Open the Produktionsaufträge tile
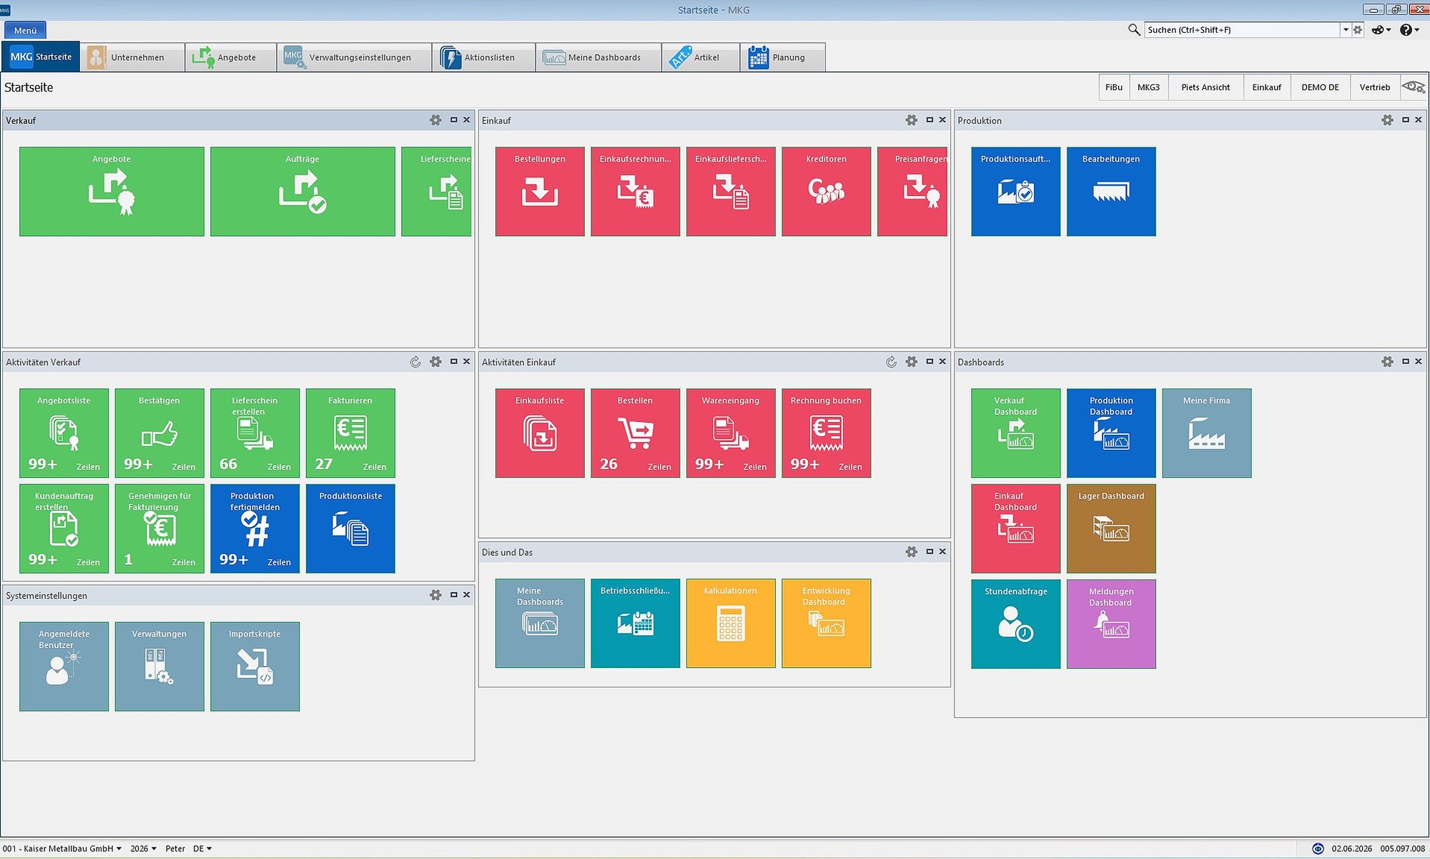The image size is (1430, 859). (x=1015, y=192)
